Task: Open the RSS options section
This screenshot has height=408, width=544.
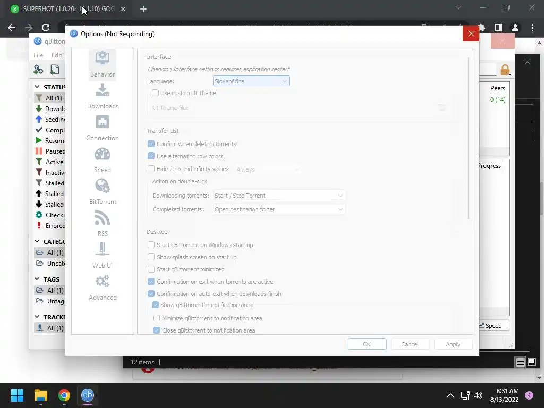Action: click(x=103, y=224)
